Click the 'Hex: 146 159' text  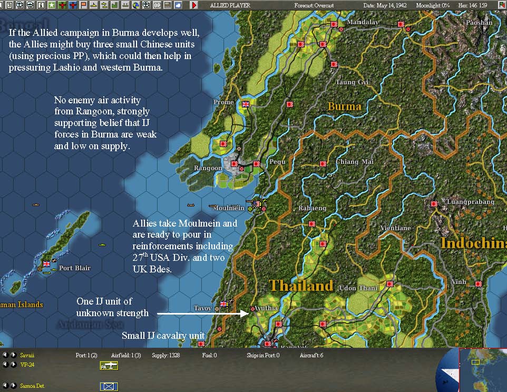pyautogui.click(x=472, y=5)
